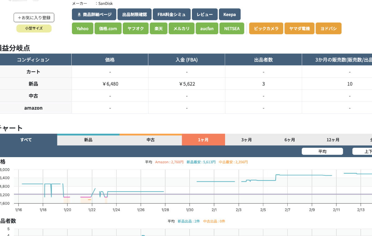The height and width of the screenshot is (236, 372).
Task: Open the 楽天 search link
Action: point(159,28)
